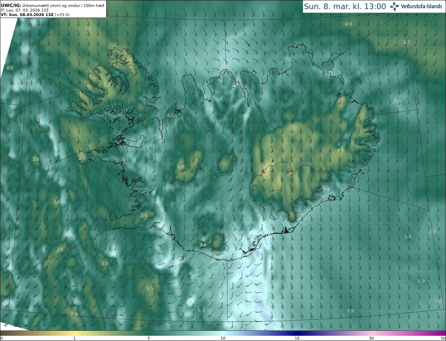Click the '15' tick on the colour scale
Screen dimensions: 446x341
(x=297, y=338)
